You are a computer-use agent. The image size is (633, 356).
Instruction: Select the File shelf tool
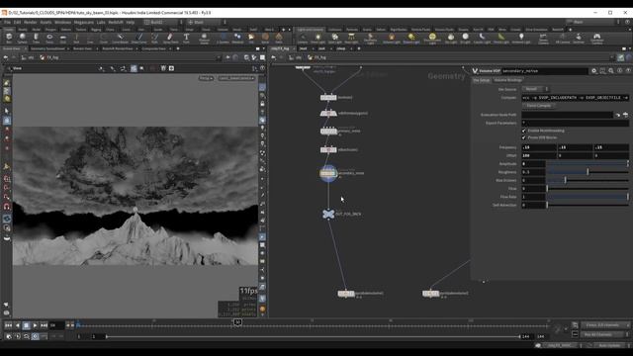tap(251, 38)
